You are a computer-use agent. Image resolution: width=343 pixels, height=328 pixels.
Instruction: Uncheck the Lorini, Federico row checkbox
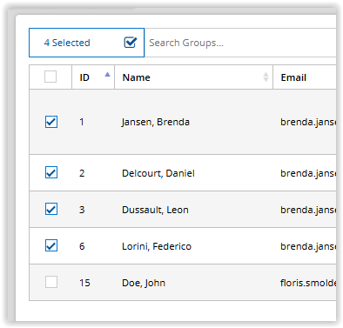[51, 245]
